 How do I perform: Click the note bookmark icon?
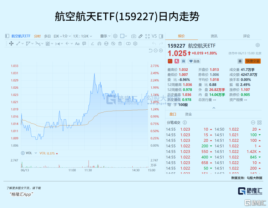pos(183,61)
